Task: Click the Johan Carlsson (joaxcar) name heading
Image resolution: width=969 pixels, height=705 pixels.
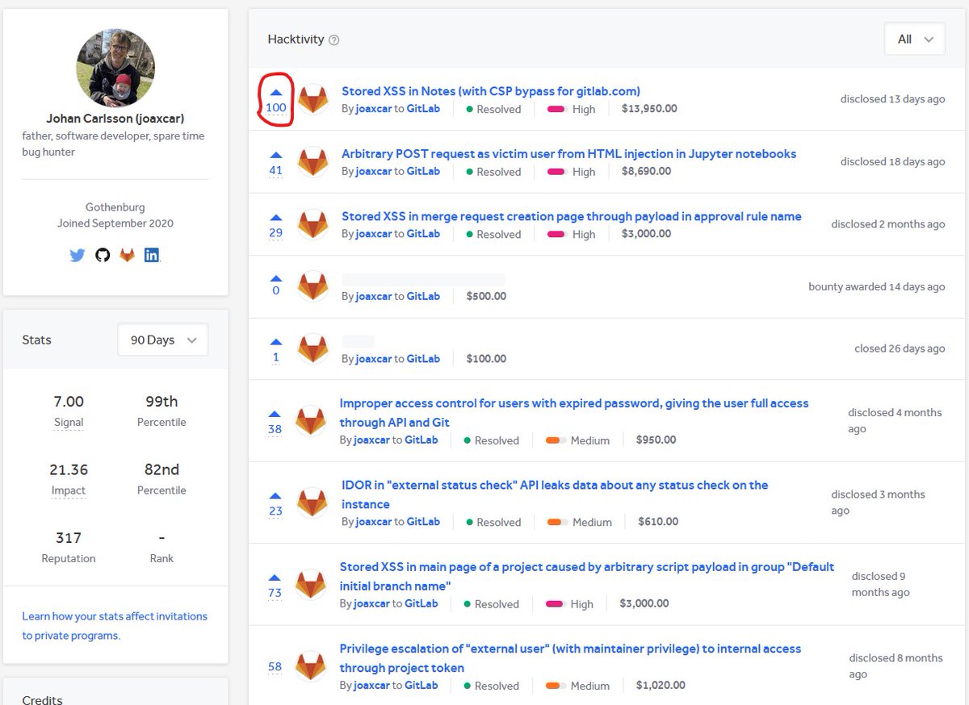Action: (x=115, y=119)
